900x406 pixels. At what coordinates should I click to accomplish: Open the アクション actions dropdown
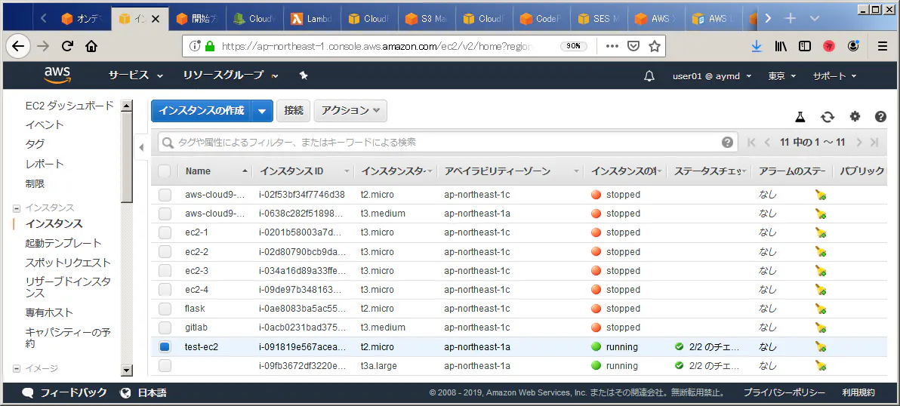[x=350, y=111]
